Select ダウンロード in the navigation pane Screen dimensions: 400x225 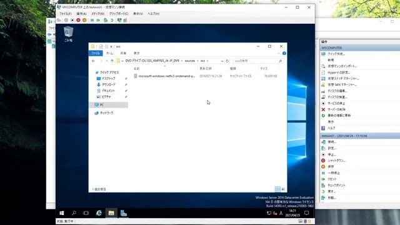108,84
